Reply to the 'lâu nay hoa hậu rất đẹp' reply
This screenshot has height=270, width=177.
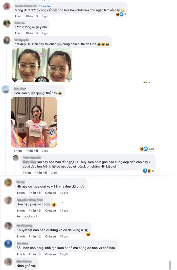tap(41, 173)
